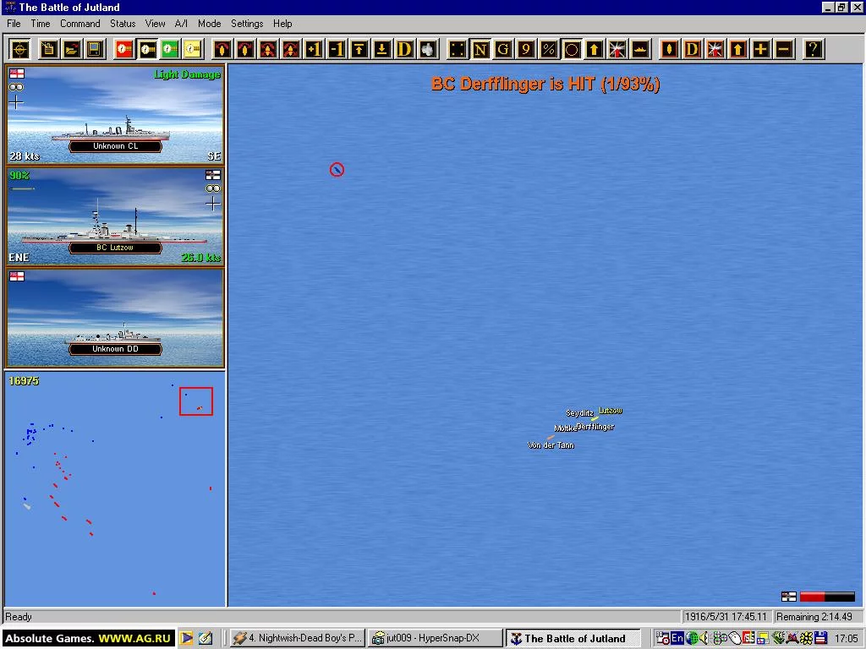This screenshot has width=866, height=649.
Task: Select the Unknown CL ship panel
Action: (115, 115)
